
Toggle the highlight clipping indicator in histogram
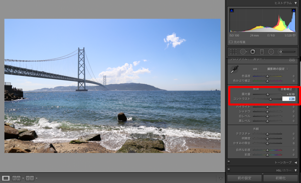click(x=293, y=10)
